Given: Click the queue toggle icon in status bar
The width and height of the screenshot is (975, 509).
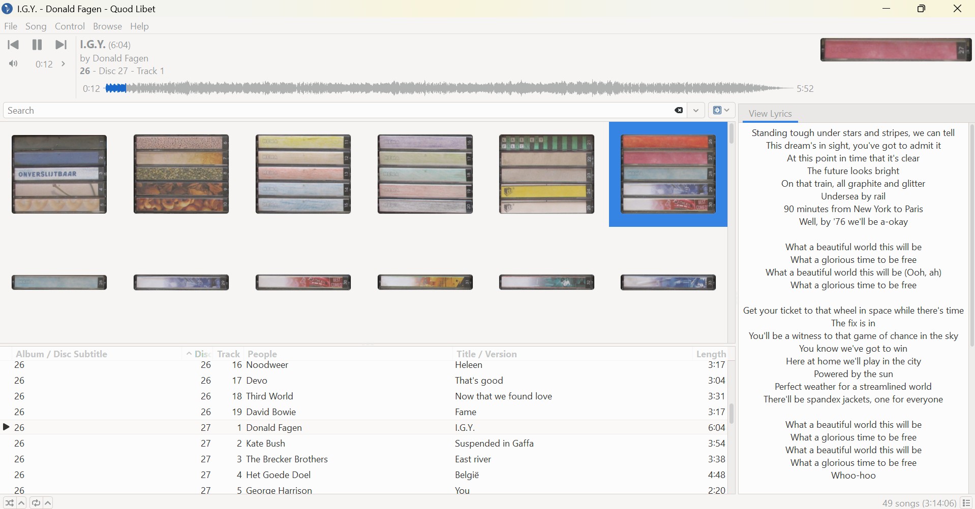Looking at the screenshot, I should (x=966, y=503).
